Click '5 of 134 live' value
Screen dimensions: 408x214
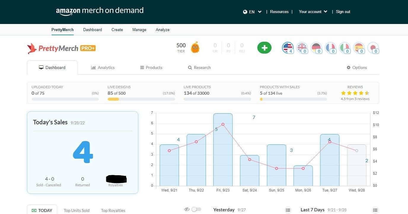click(x=271, y=93)
